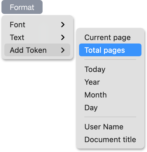Insert the User Name token

pos(110,126)
